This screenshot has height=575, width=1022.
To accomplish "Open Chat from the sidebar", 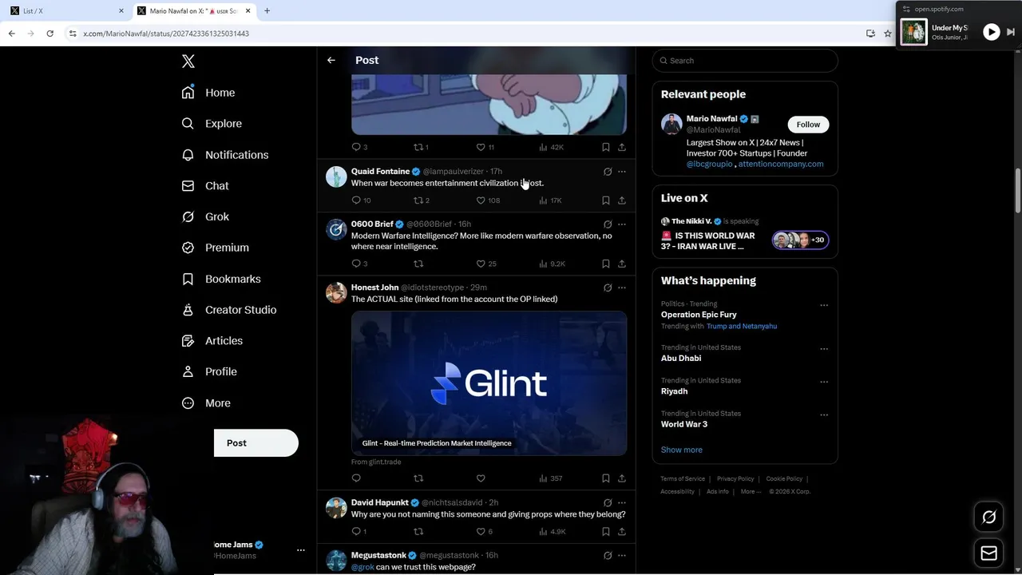I will [205, 186].
